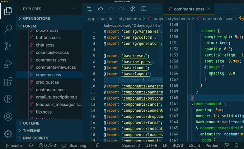Open the Accounts menu icon
Image resolution: width=244 pixels, height=149 pixels.
tap(8, 117)
